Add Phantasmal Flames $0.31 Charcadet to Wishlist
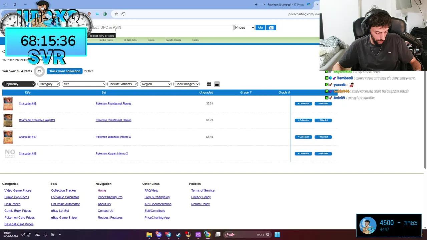This screenshot has height=240, width=427. (323, 104)
